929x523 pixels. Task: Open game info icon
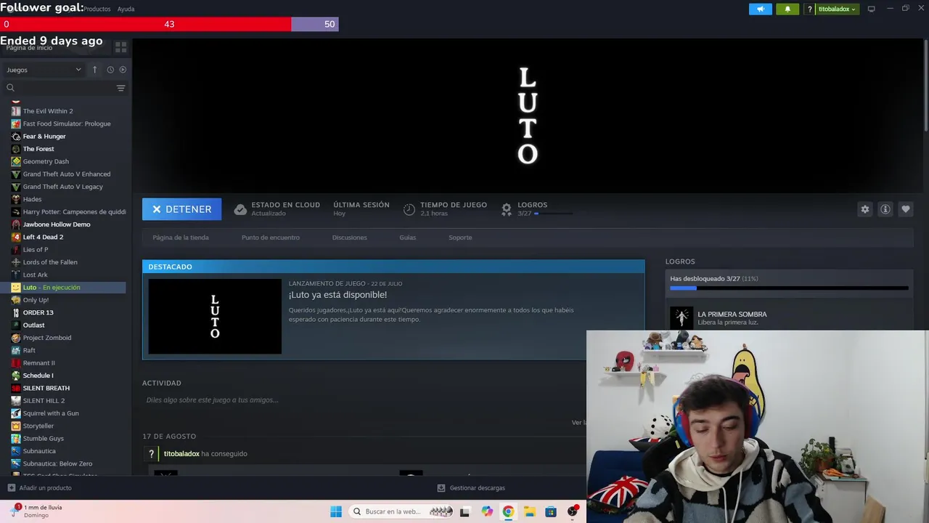point(885,209)
